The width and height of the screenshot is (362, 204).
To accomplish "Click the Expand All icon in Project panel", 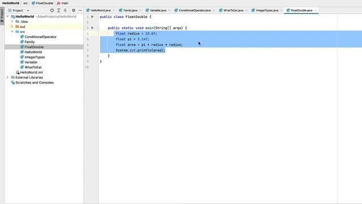I will (x=59, y=10).
